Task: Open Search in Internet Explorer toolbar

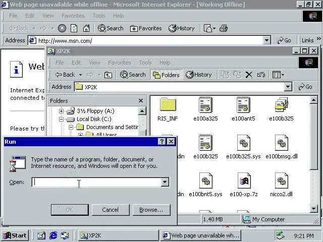Action: point(111,28)
